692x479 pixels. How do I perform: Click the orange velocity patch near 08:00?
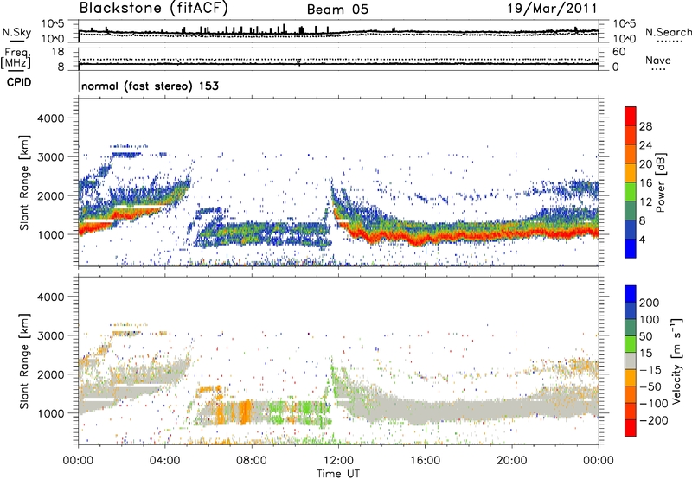click(245, 412)
